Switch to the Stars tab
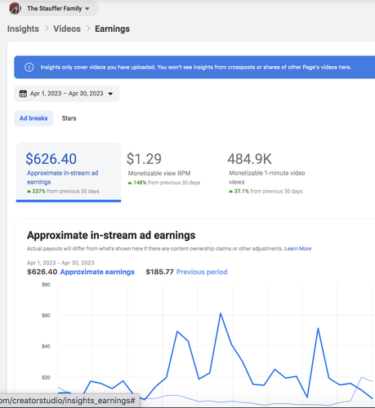This screenshot has height=408, width=375. point(69,118)
